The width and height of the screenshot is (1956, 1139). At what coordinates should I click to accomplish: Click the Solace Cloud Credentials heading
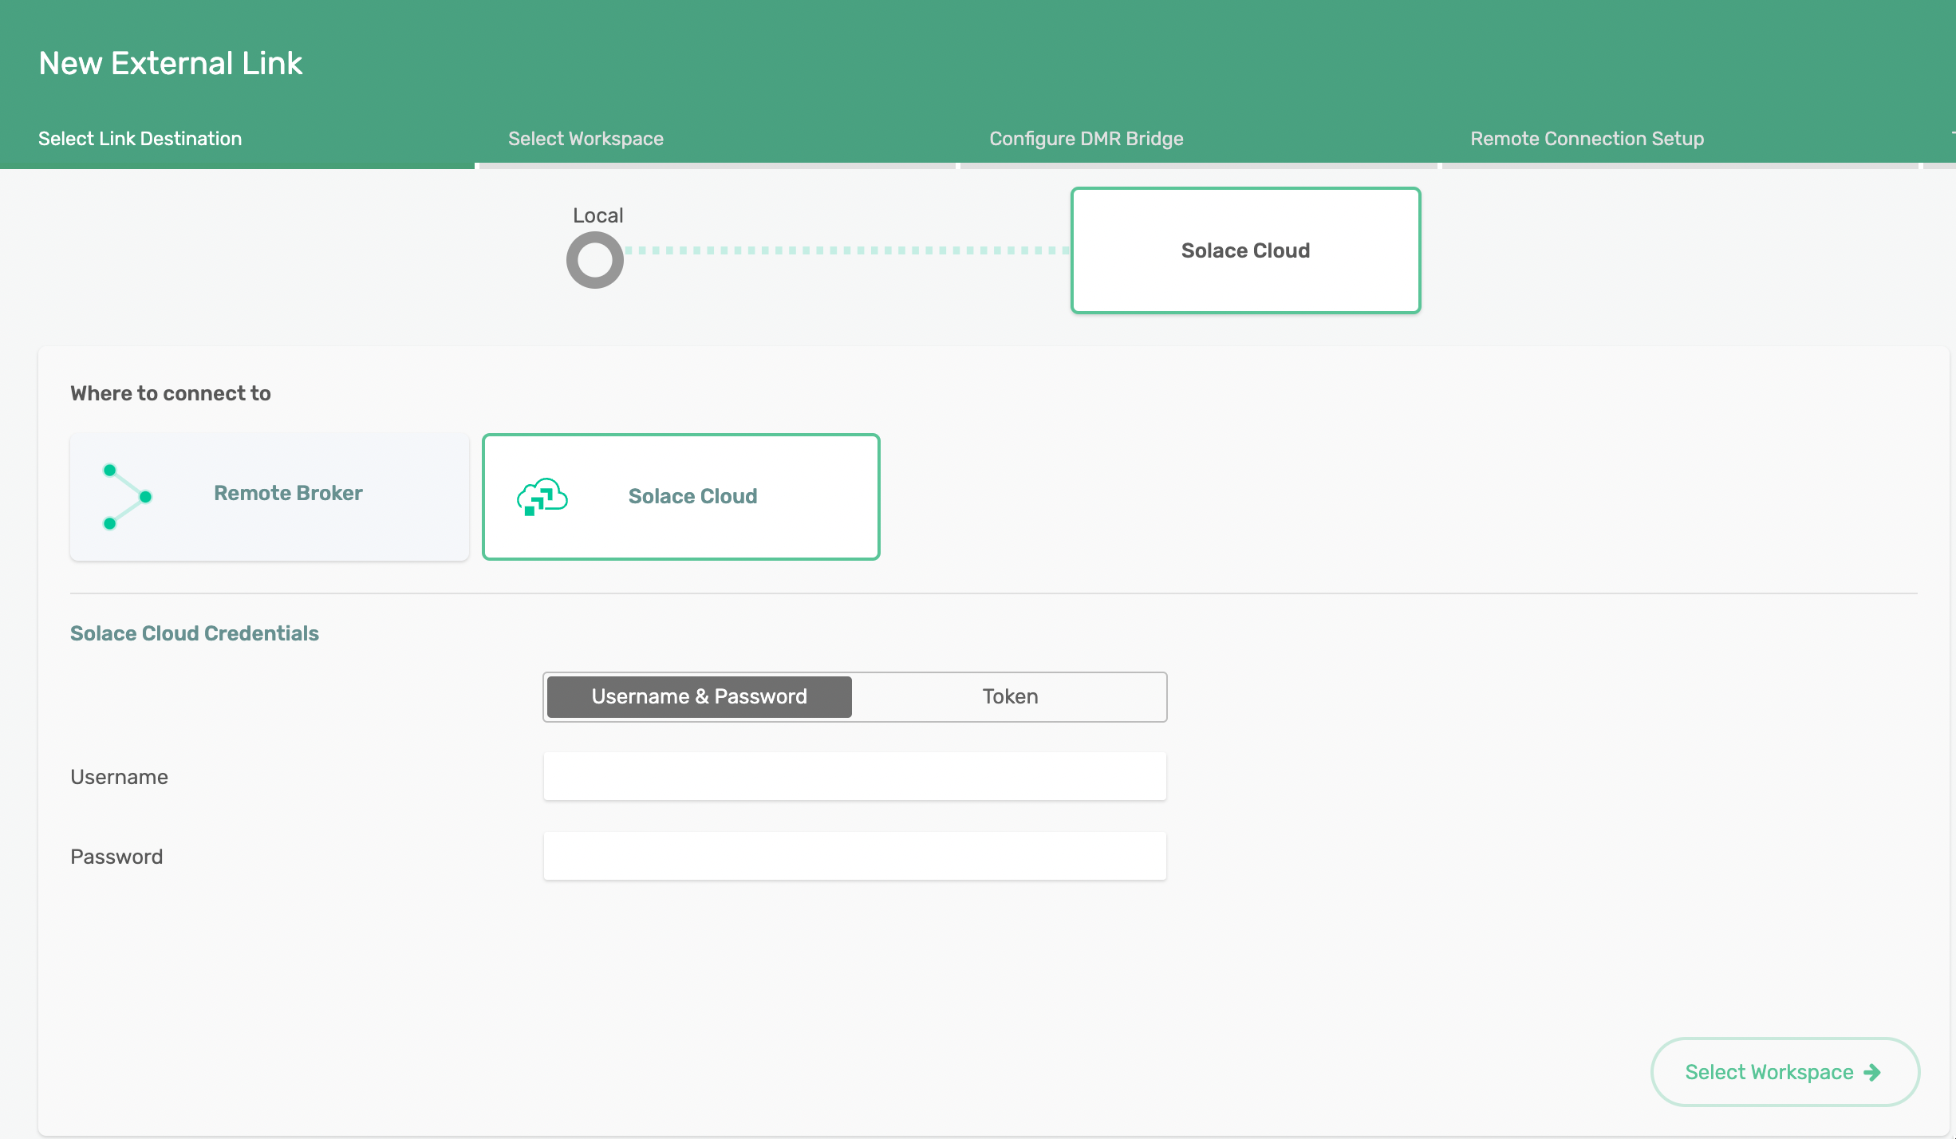pos(194,633)
